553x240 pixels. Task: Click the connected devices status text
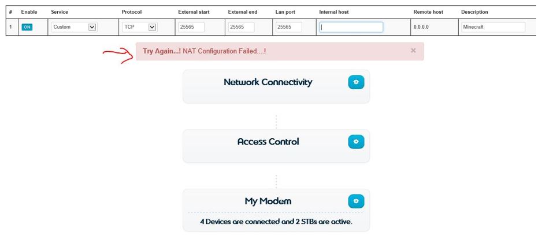pyautogui.click(x=276, y=221)
